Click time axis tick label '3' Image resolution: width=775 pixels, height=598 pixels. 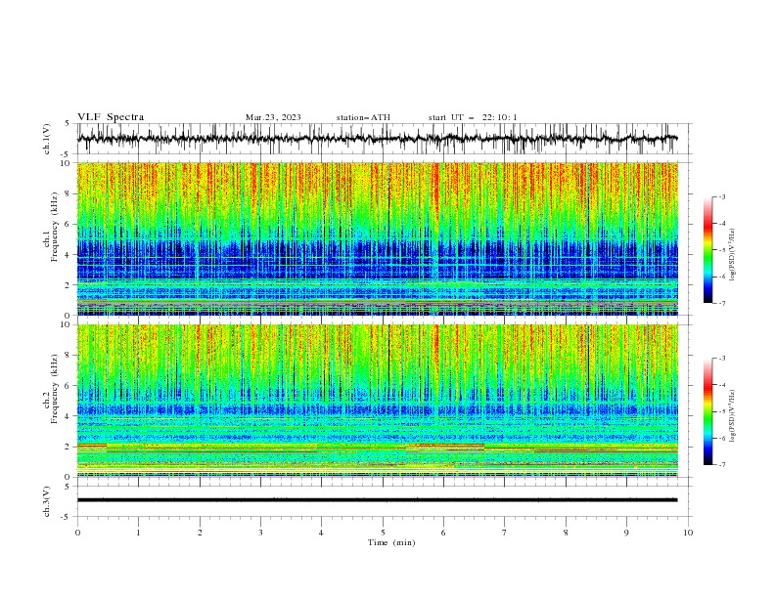coord(260,533)
